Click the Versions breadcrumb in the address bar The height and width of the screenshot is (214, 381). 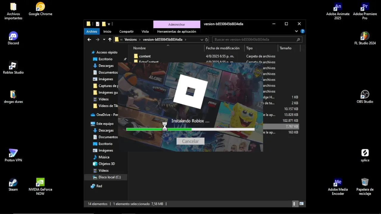131,40
